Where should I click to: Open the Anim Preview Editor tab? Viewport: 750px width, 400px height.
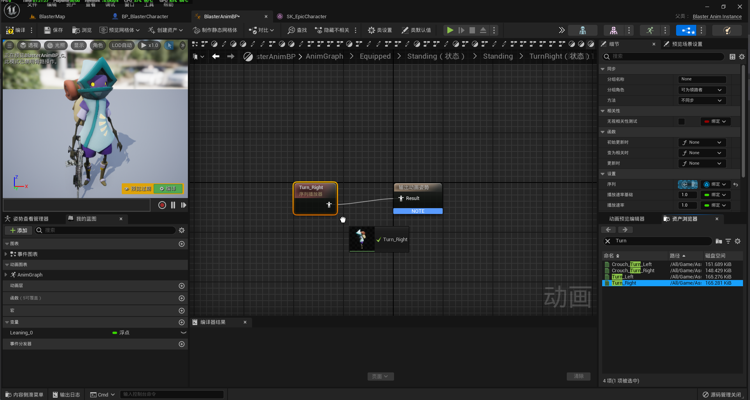click(x=626, y=219)
